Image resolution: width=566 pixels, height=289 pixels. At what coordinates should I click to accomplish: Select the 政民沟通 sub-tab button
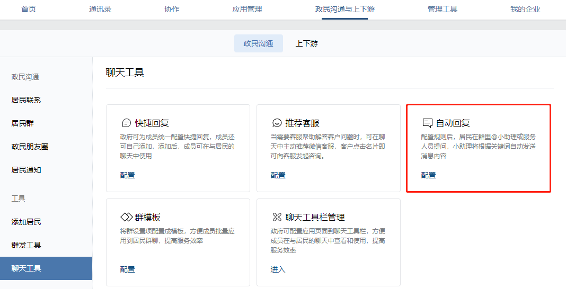(259, 43)
